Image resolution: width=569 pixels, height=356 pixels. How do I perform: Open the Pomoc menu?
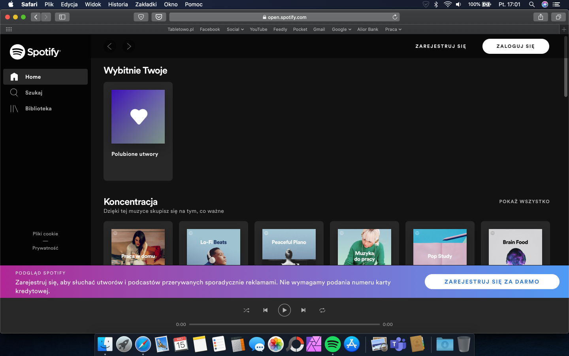(x=194, y=4)
